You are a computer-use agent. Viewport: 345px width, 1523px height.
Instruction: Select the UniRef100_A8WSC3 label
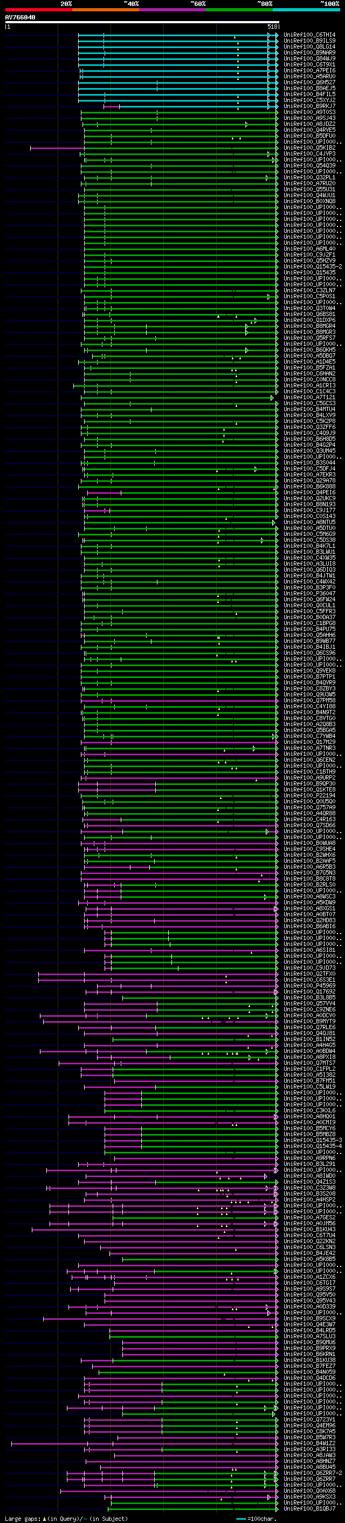309,896
